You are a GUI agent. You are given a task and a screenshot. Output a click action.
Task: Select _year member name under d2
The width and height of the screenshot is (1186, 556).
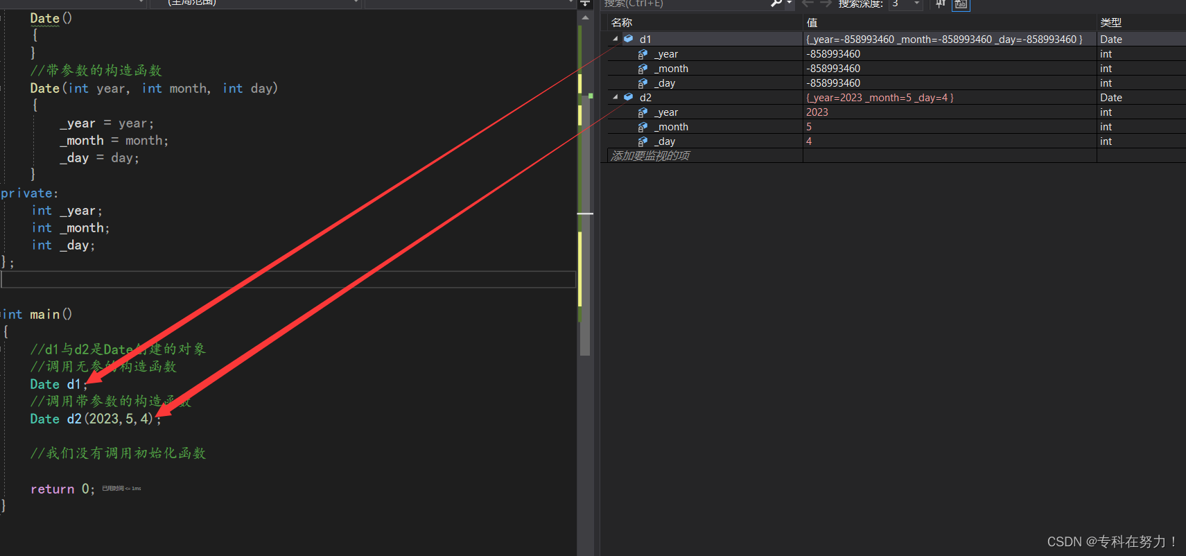pos(666,112)
